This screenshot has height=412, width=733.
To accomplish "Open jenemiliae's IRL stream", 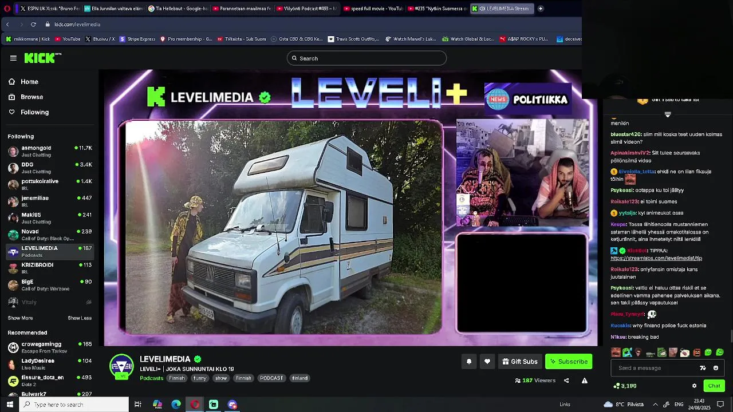I will click(50, 201).
